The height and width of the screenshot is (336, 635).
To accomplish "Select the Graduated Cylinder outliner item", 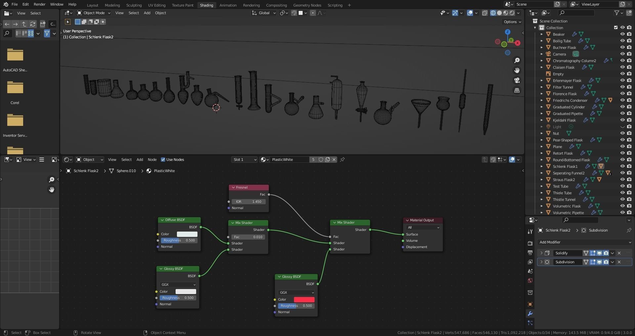I will (569, 107).
